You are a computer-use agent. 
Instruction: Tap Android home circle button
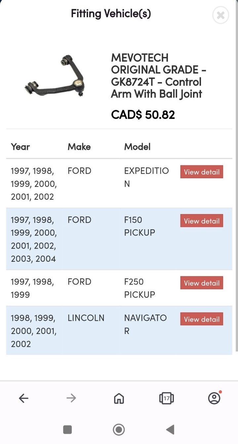coord(119,430)
